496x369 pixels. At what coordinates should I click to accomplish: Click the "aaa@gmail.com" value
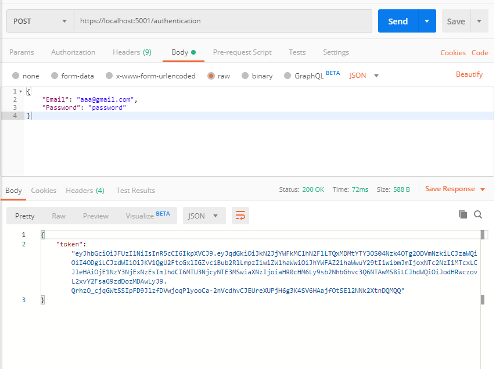tap(105, 99)
